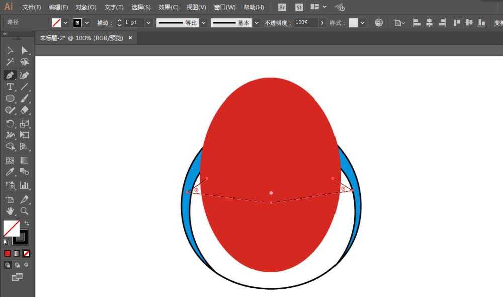The height and width of the screenshot is (297, 503).
Task: Open the 文件(F) menu
Action: coord(32,7)
